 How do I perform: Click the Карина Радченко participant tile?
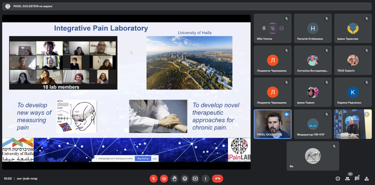point(353,92)
